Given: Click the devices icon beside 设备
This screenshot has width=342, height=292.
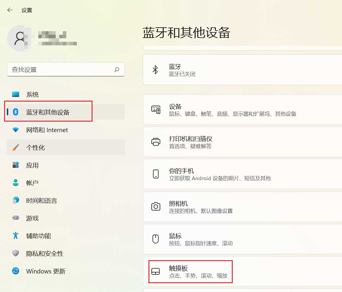Looking at the screenshot, I should (x=156, y=109).
